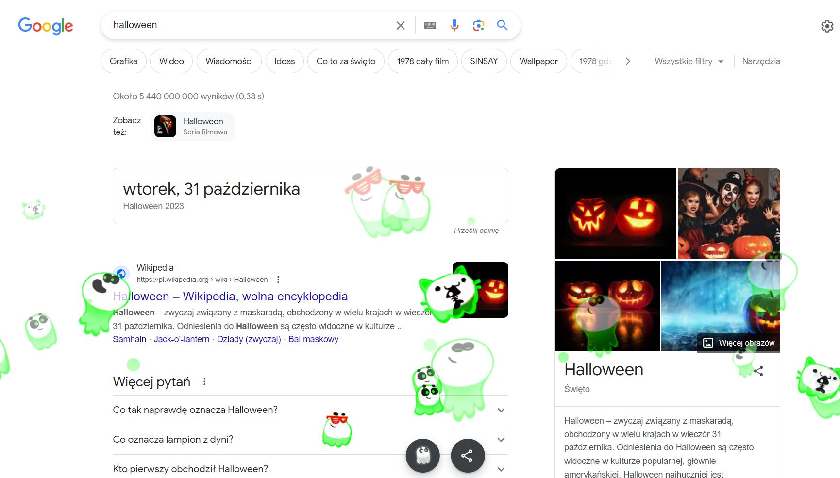Image resolution: width=840 pixels, height=478 pixels.
Task: Start voice search with the microphone icon
Action: pyautogui.click(x=454, y=25)
